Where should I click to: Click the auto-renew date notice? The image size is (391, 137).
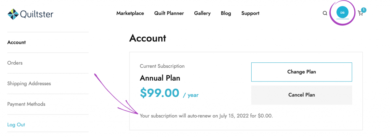pyautogui.click(x=207, y=116)
